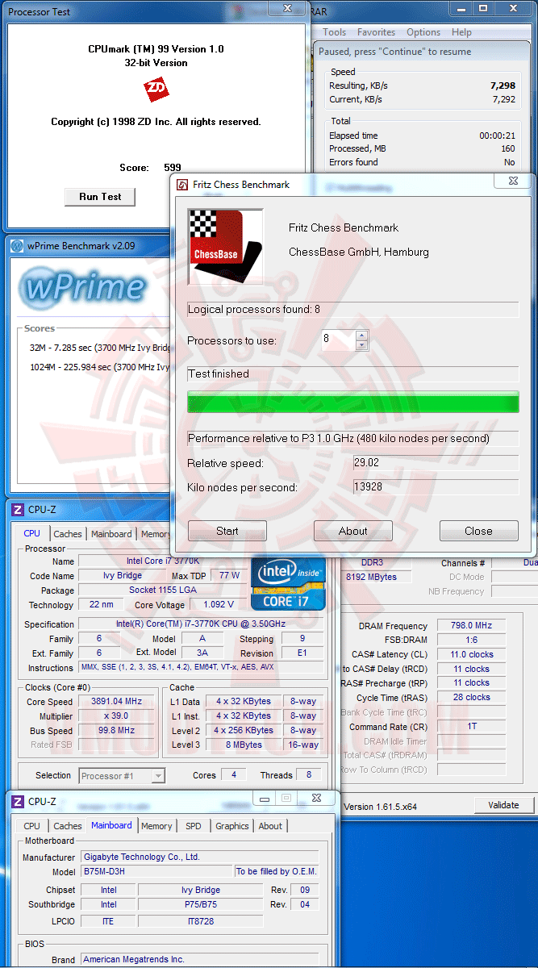Click the motherboard Model field B75M-D3H
The height and width of the screenshot is (968, 538).
tap(156, 872)
